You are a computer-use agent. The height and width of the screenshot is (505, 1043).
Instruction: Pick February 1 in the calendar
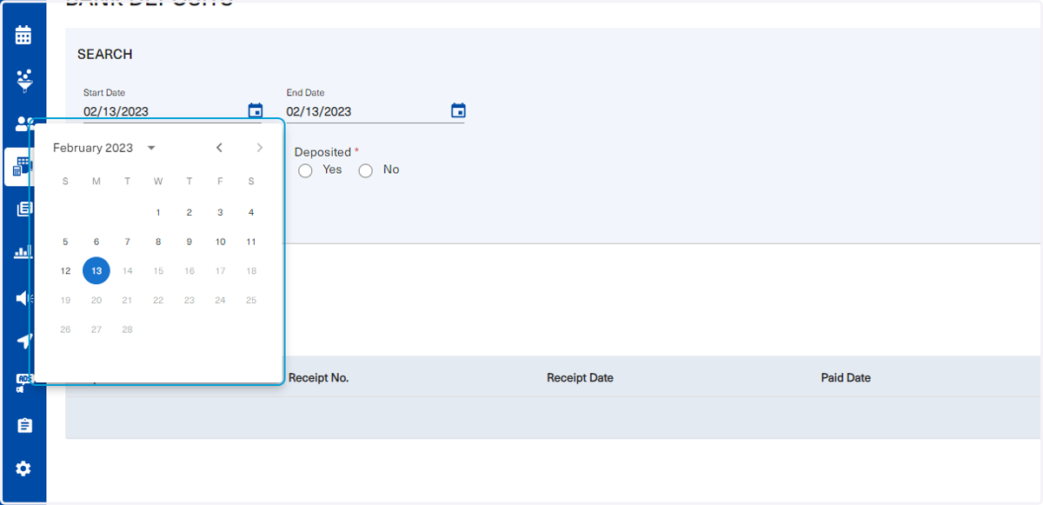[x=158, y=213]
